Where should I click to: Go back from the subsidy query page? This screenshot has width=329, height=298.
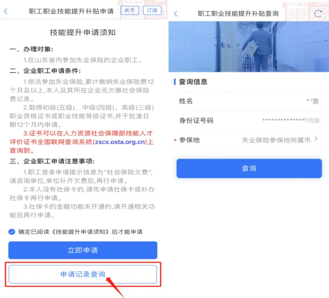pos(176,14)
